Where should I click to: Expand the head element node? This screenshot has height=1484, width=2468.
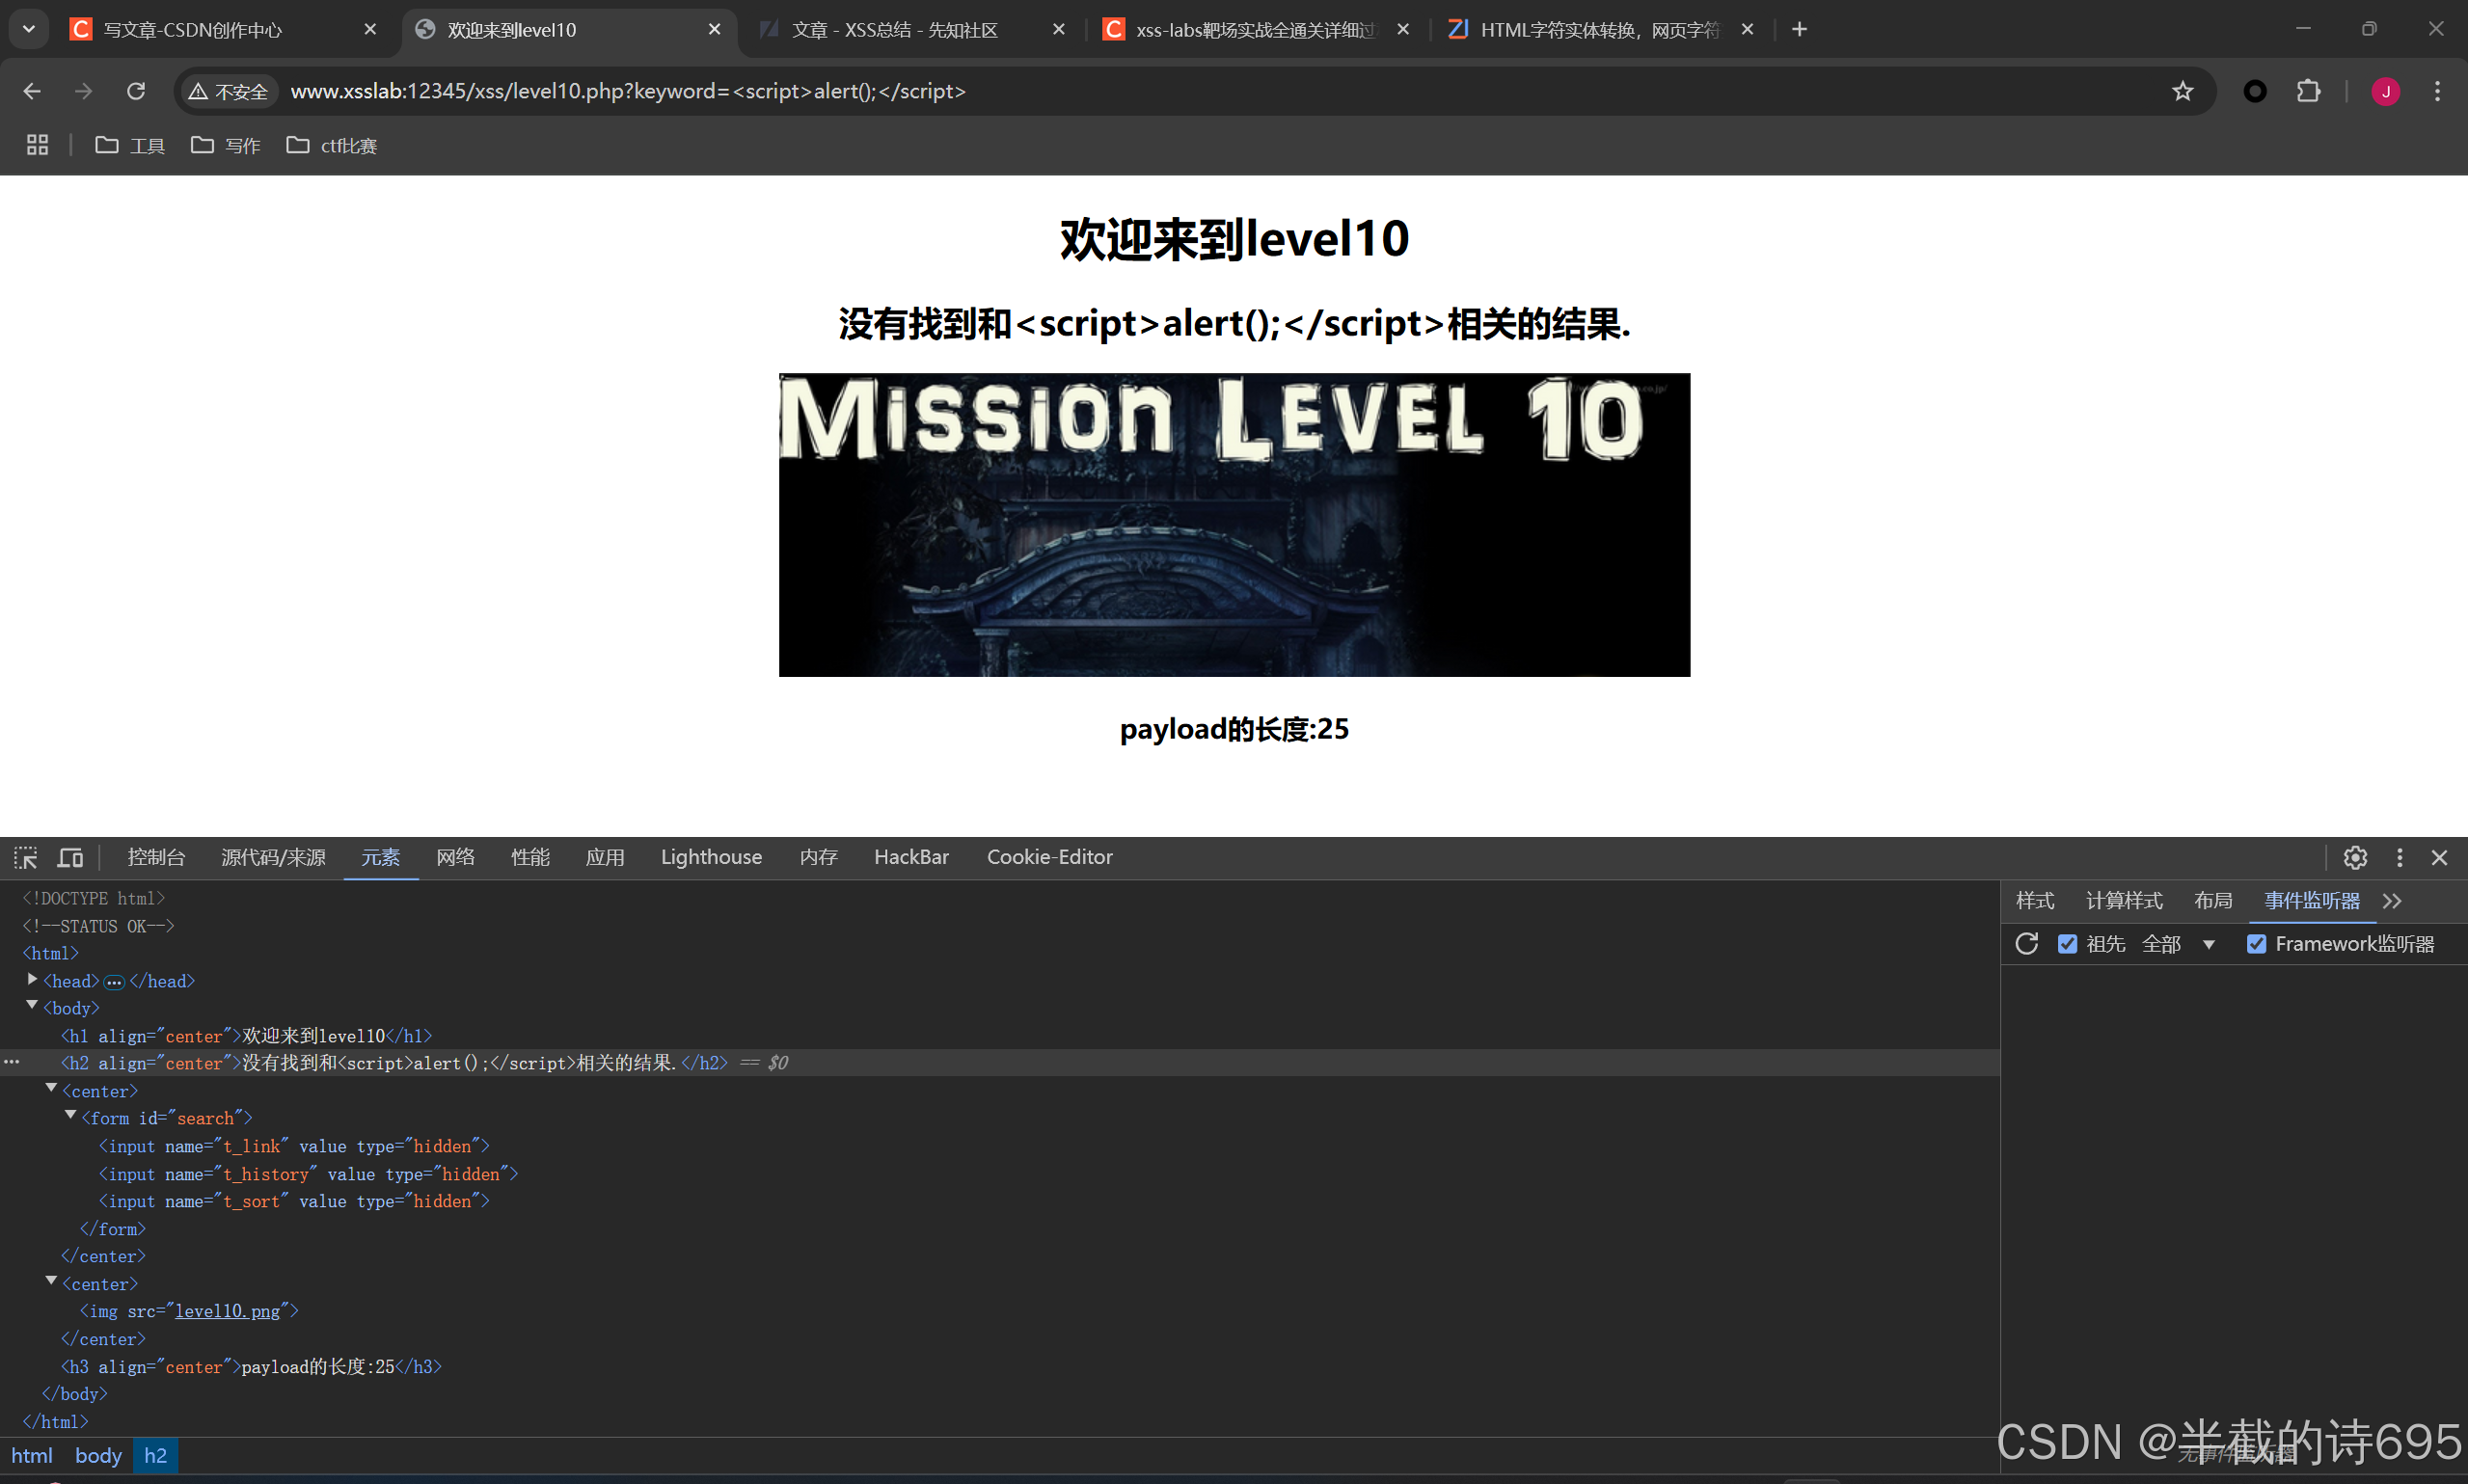coord(32,980)
